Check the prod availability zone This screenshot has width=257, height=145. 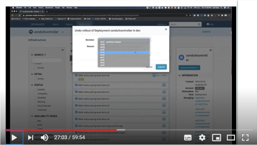[x=35, y=125]
